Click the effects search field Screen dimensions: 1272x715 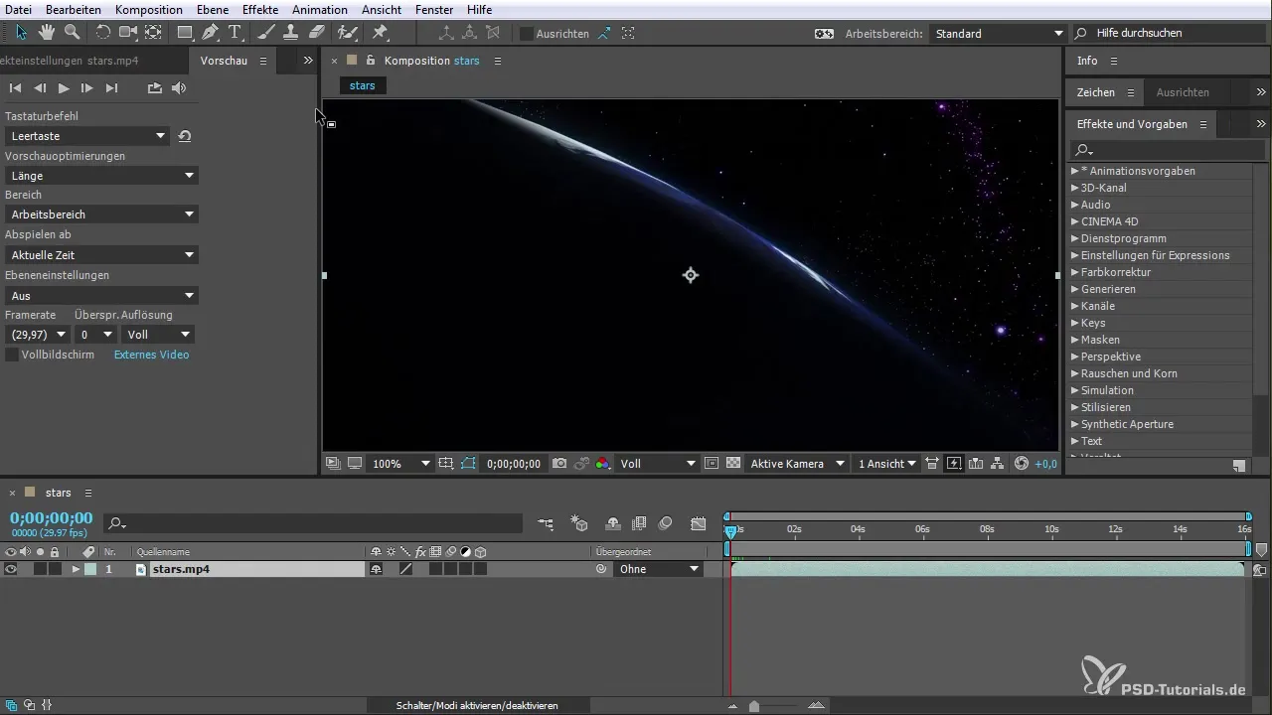coord(1168,150)
